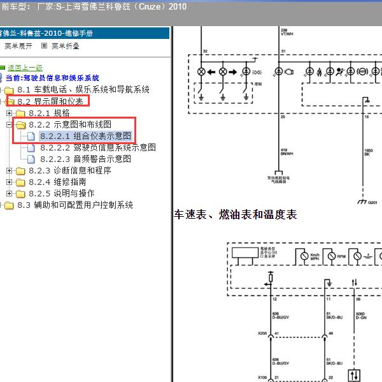Select the 8.2 显示屏和仪表 node
Viewport: 382px width, 382px height.
[50, 101]
